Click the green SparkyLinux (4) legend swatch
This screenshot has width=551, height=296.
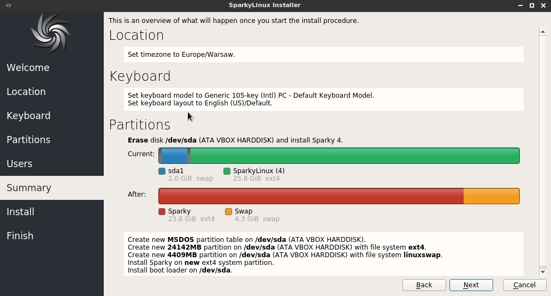point(227,171)
